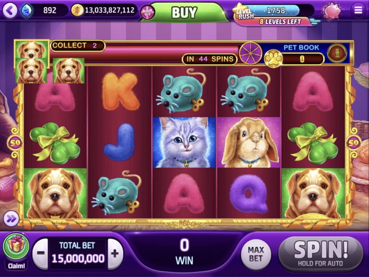Claim the gift box reward

click(16, 250)
